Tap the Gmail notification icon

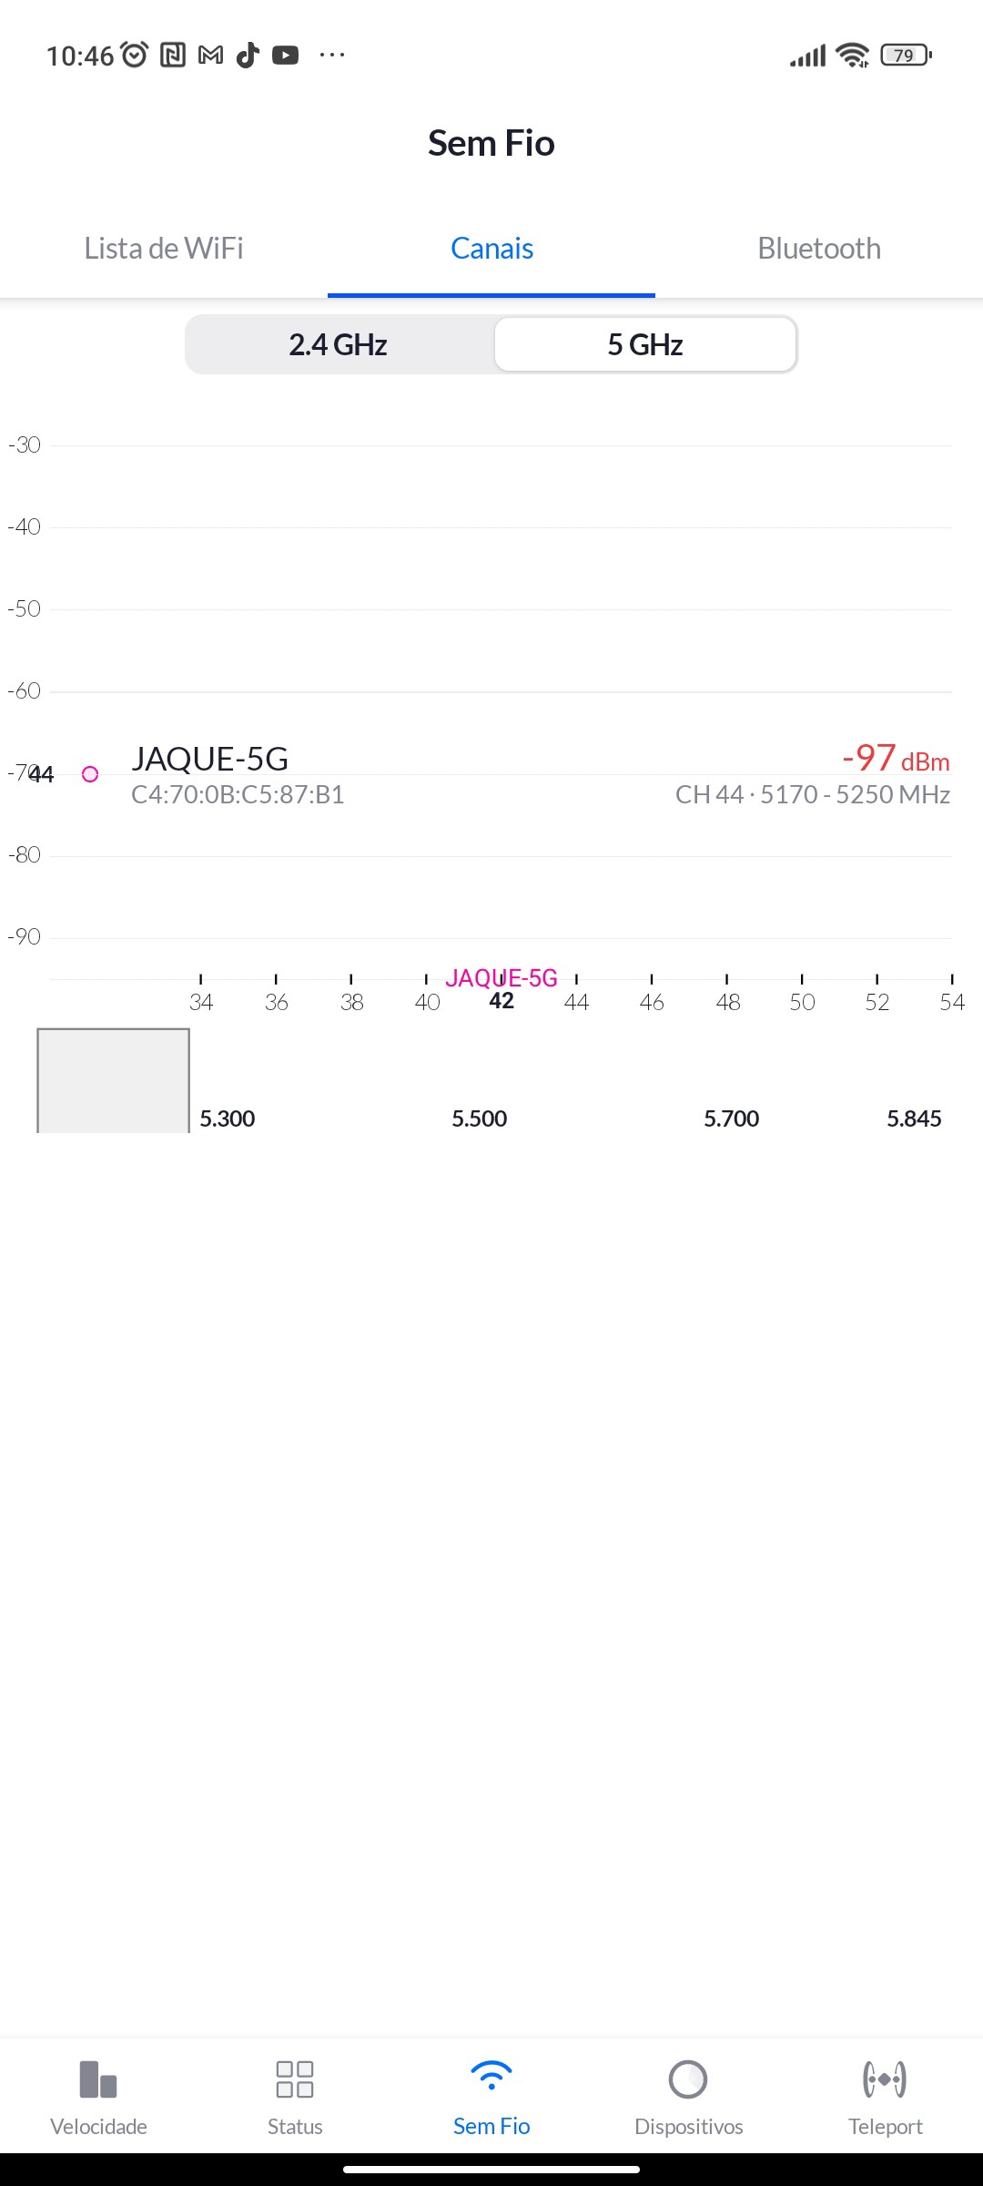click(x=210, y=56)
